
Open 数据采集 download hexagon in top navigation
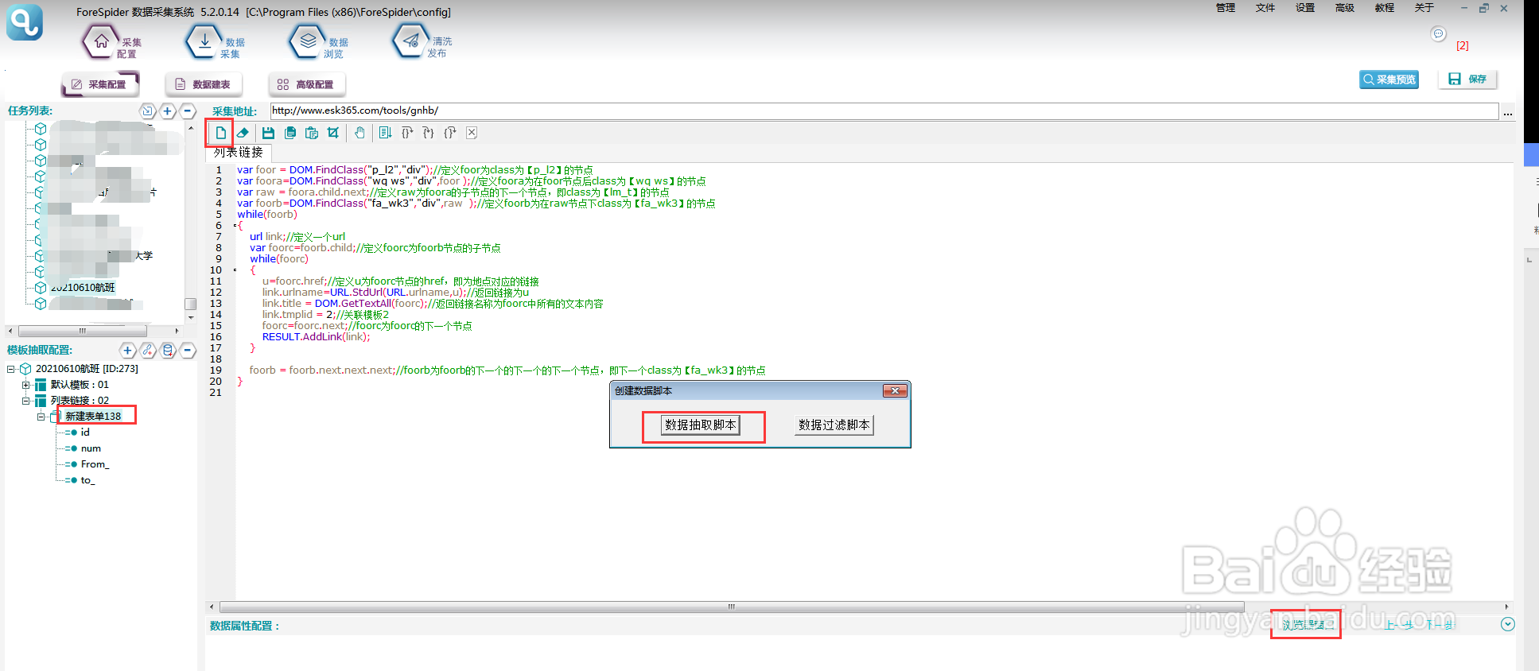(x=204, y=41)
